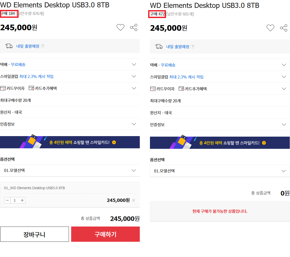Decrease the quantity with the minus button

(7, 200)
